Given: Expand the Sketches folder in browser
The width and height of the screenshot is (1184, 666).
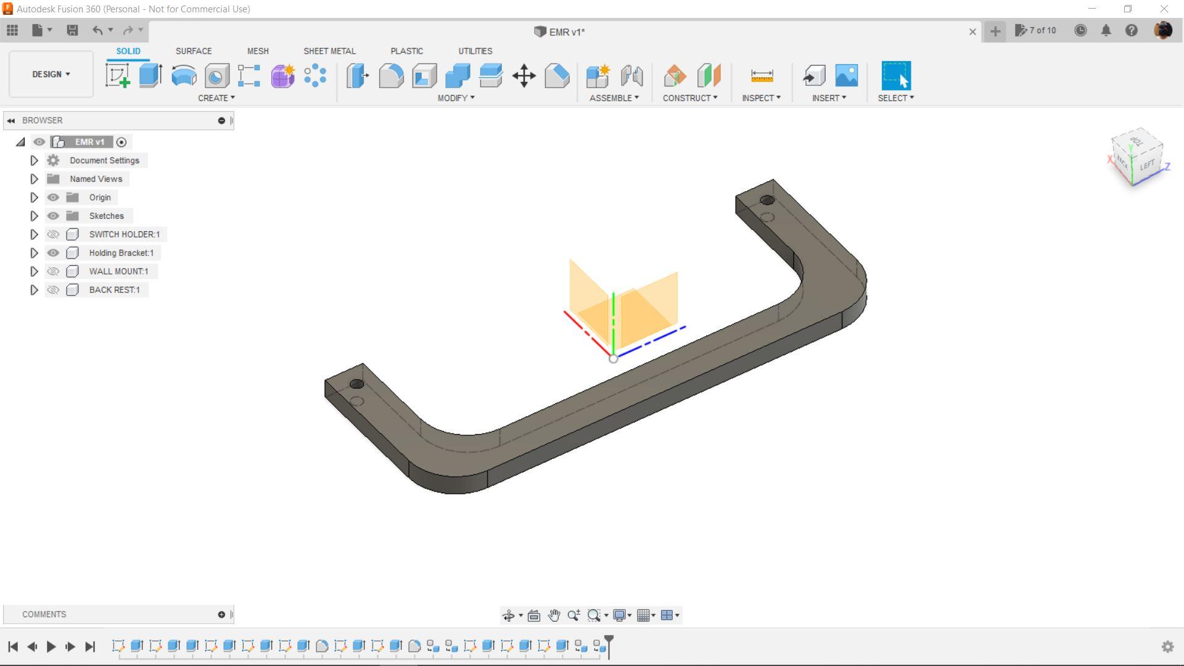Looking at the screenshot, I should click(34, 216).
